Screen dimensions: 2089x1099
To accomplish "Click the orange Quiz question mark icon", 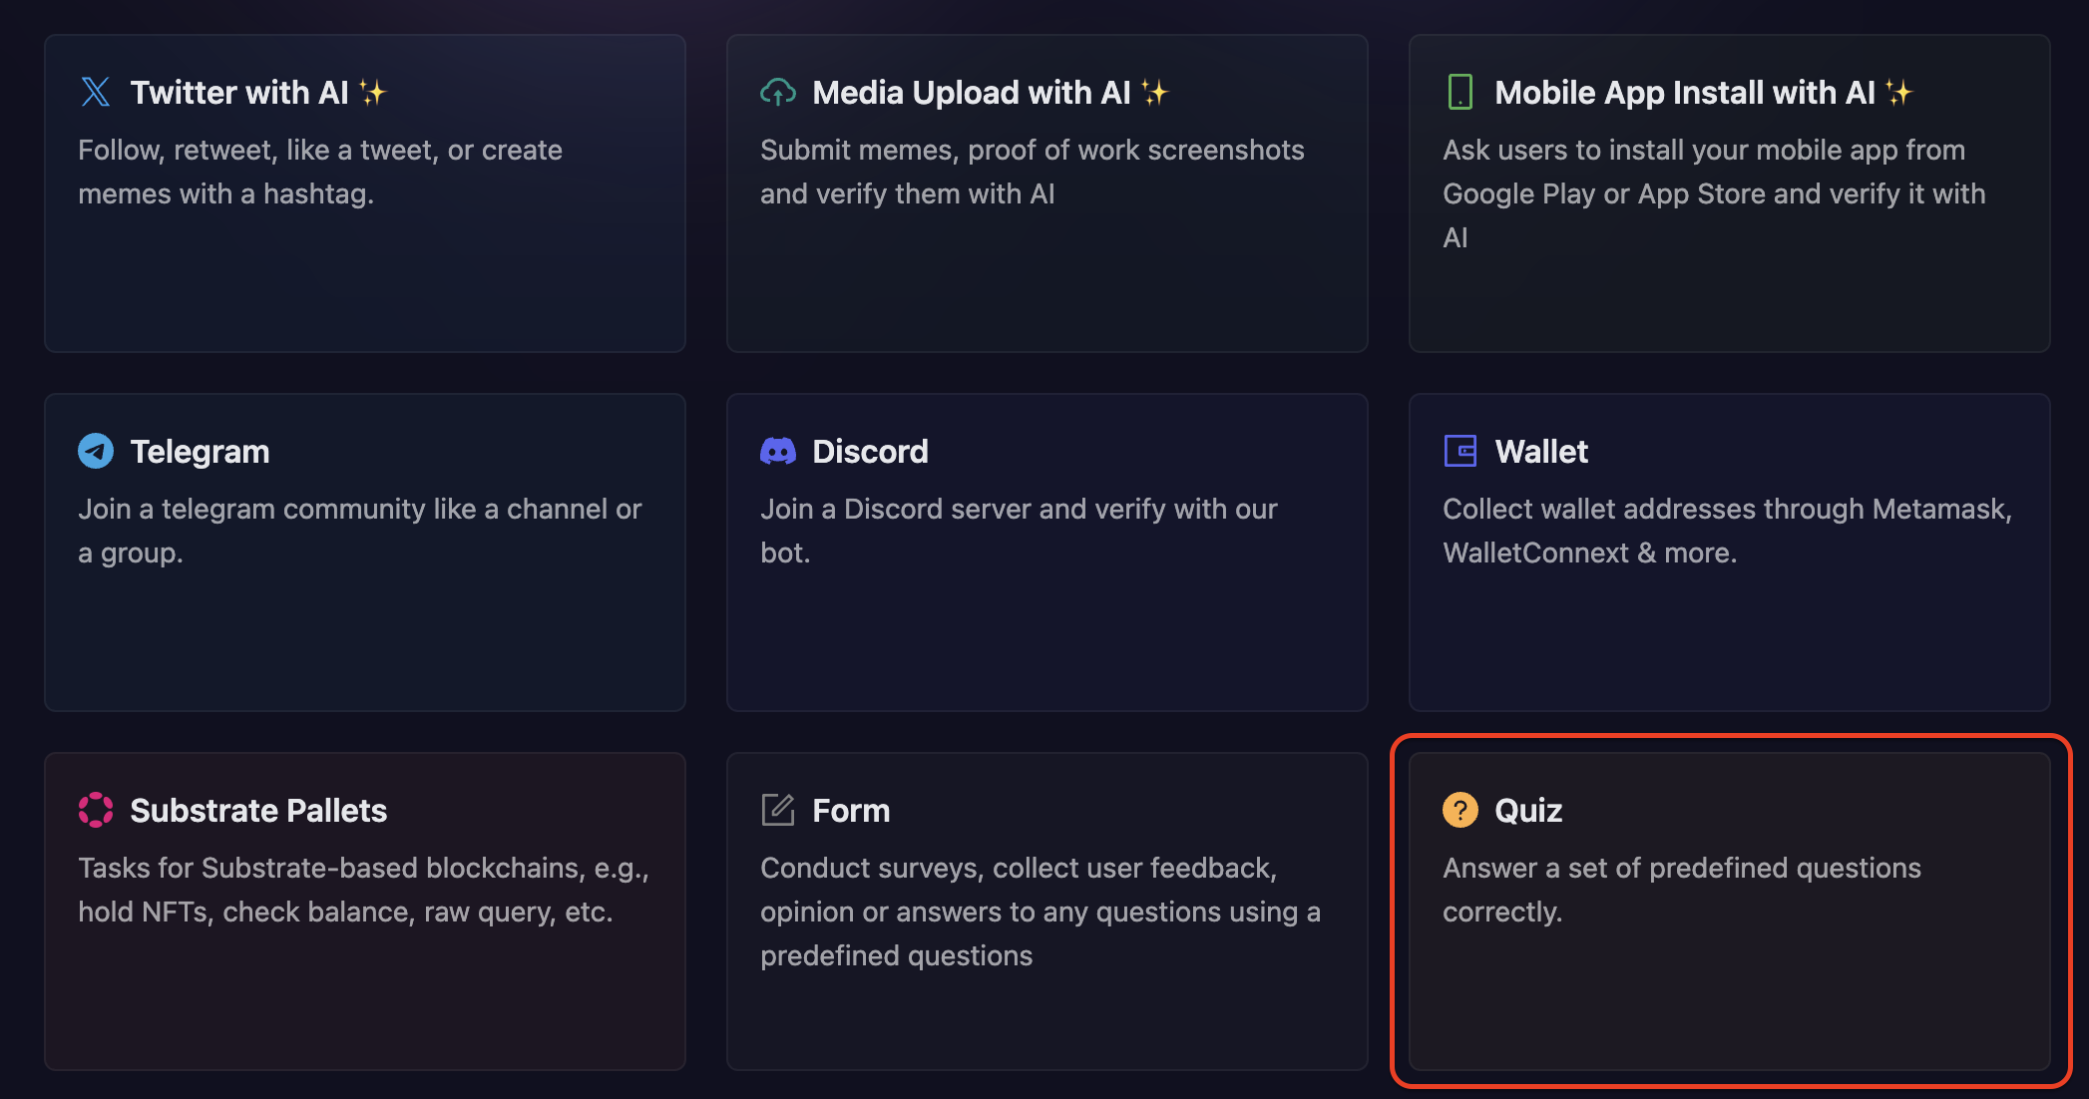I will pyautogui.click(x=1460, y=810).
